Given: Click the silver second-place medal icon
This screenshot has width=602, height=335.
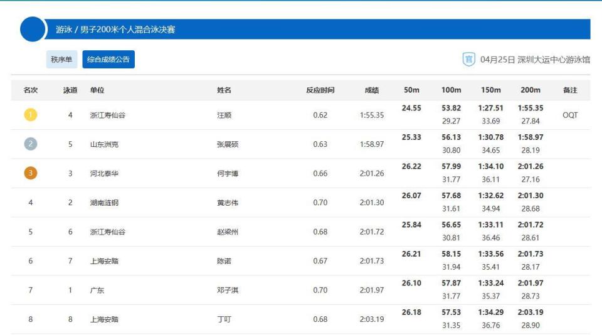Looking at the screenshot, I should coord(31,144).
